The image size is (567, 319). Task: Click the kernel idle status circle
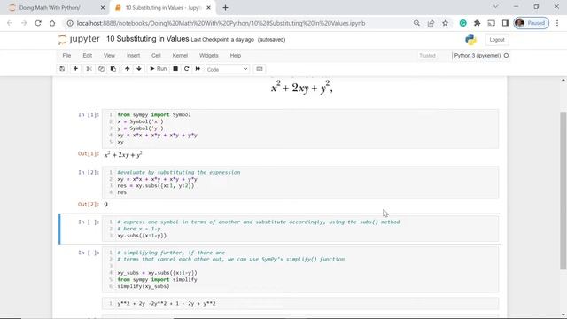[506, 55]
